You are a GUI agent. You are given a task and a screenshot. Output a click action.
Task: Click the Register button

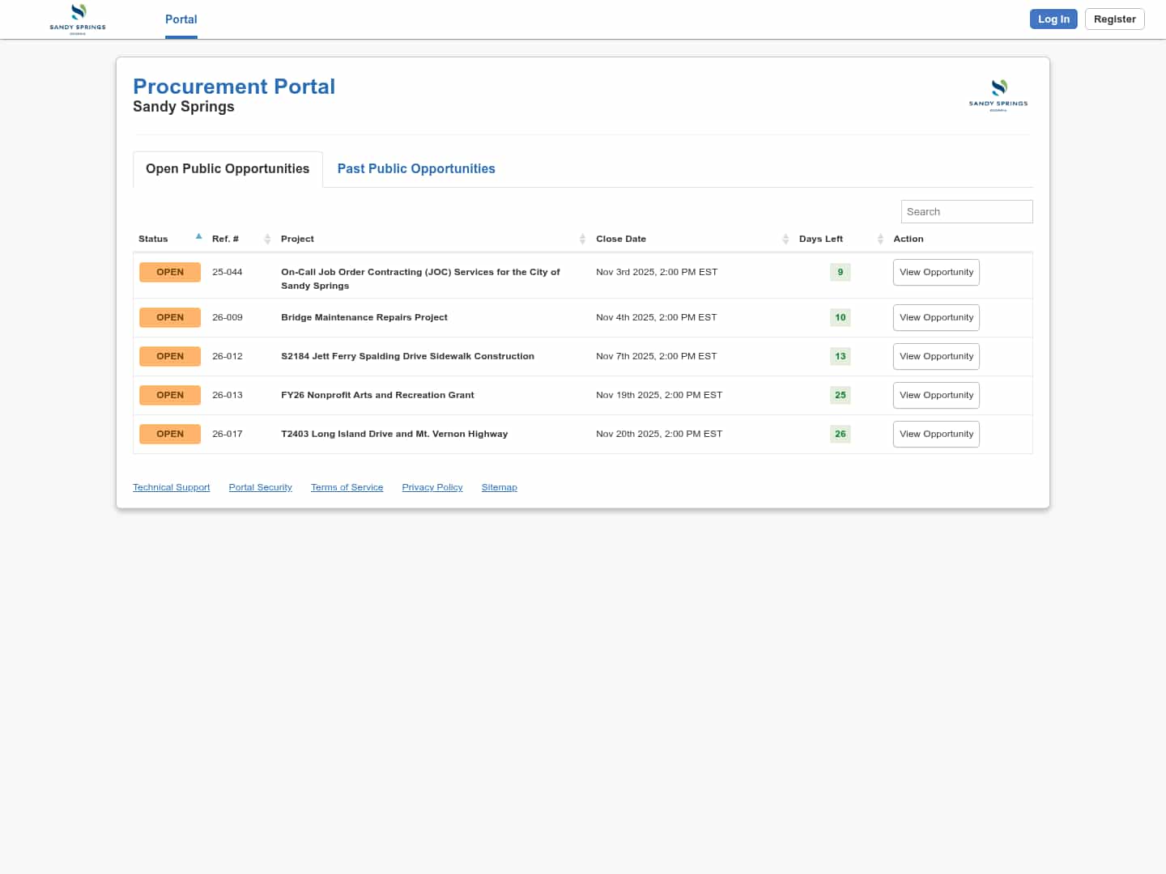tap(1114, 19)
